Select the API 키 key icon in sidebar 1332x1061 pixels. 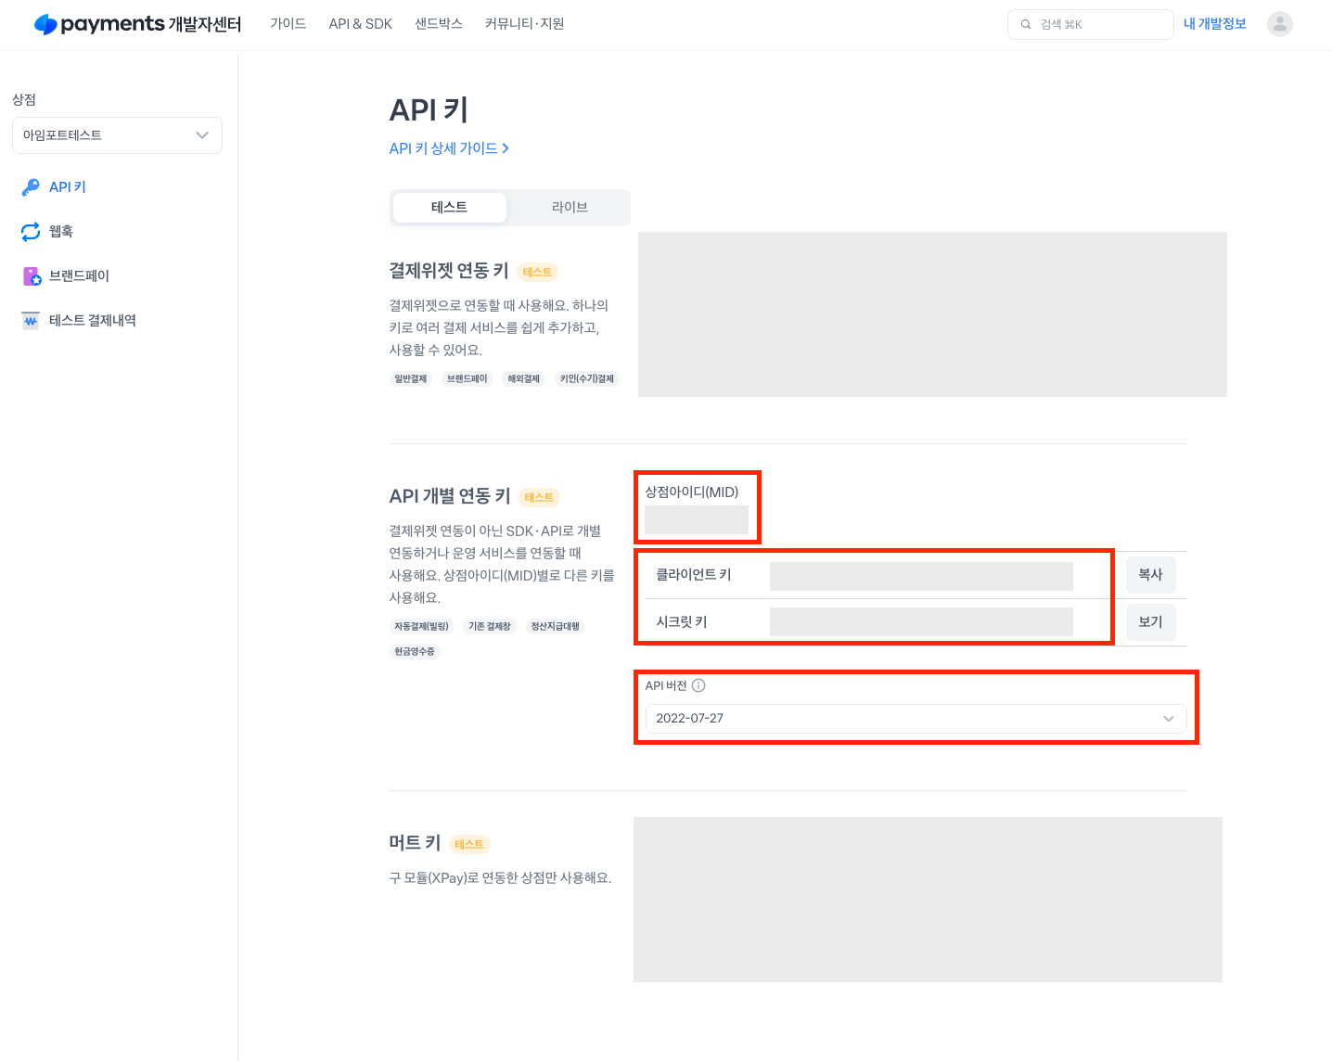(31, 187)
